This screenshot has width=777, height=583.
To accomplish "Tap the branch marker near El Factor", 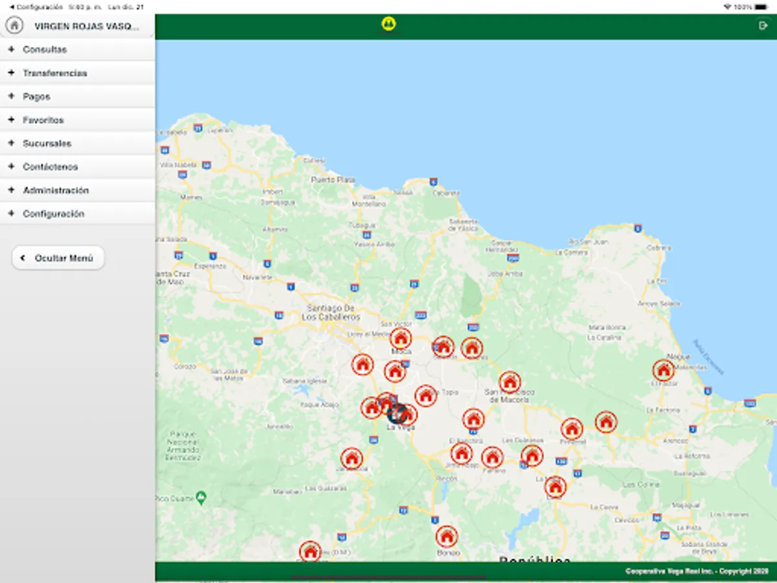I will coord(663,371).
